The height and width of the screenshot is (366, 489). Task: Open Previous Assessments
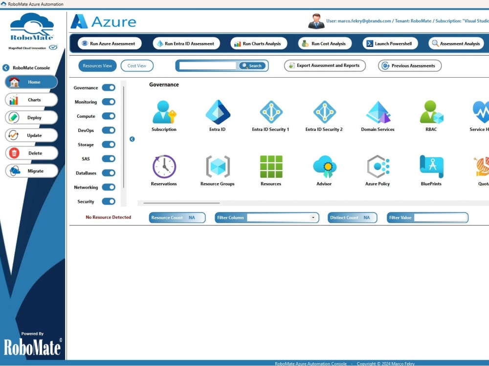pyautogui.click(x=410, y=66)
